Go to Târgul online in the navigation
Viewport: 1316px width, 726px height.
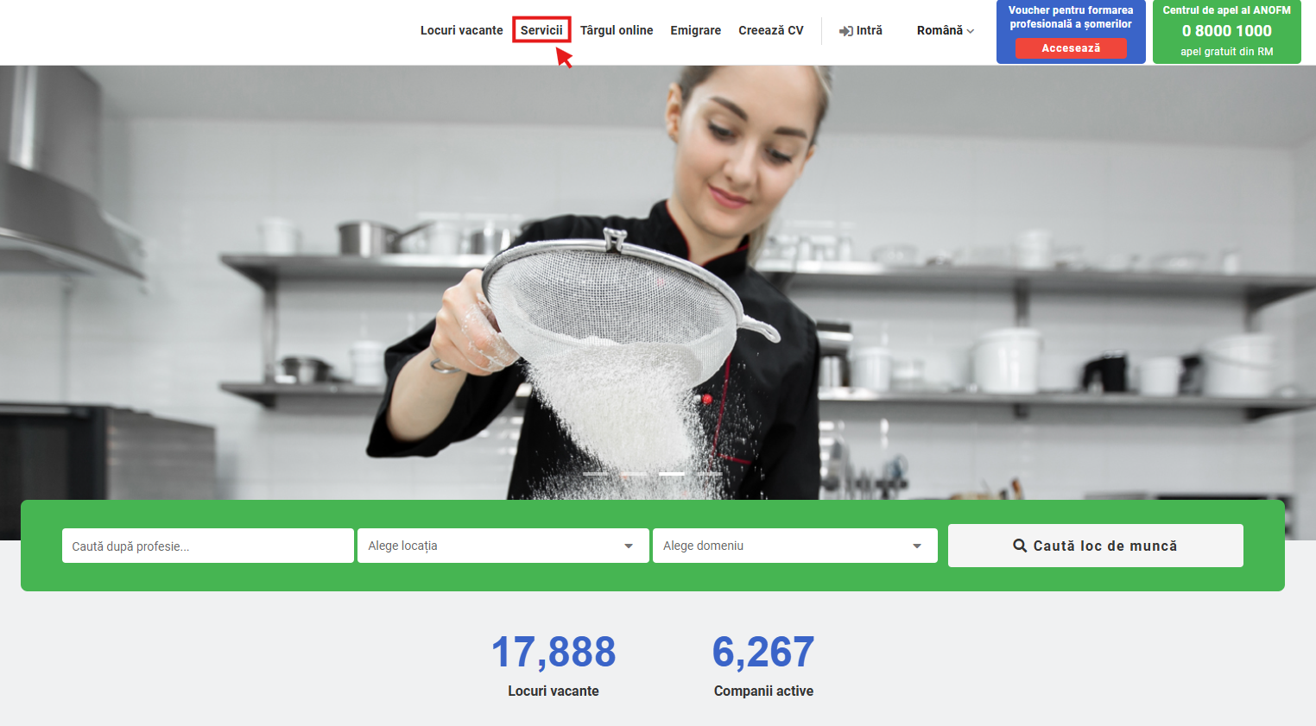tap(617, 30)
